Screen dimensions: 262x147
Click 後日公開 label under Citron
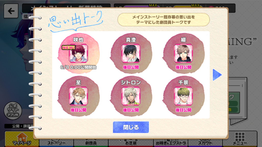(x=131, y=110)
